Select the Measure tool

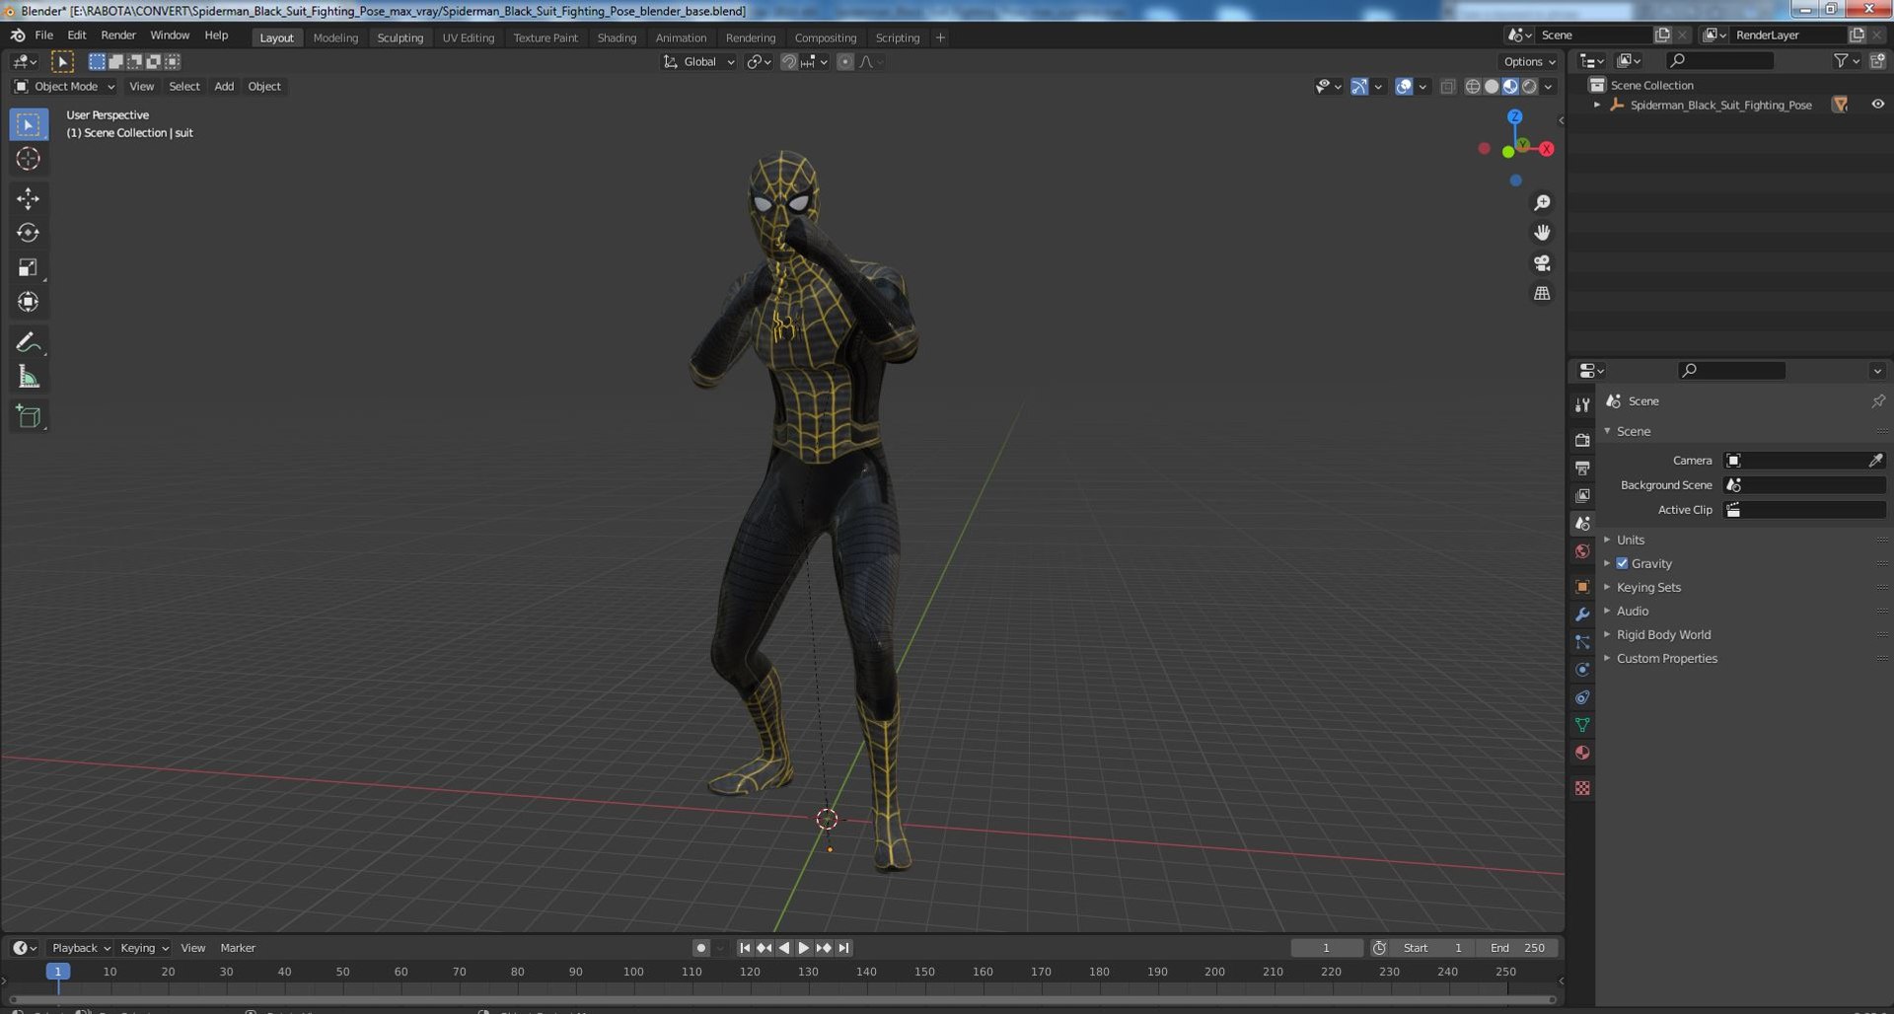pos(28,377)
